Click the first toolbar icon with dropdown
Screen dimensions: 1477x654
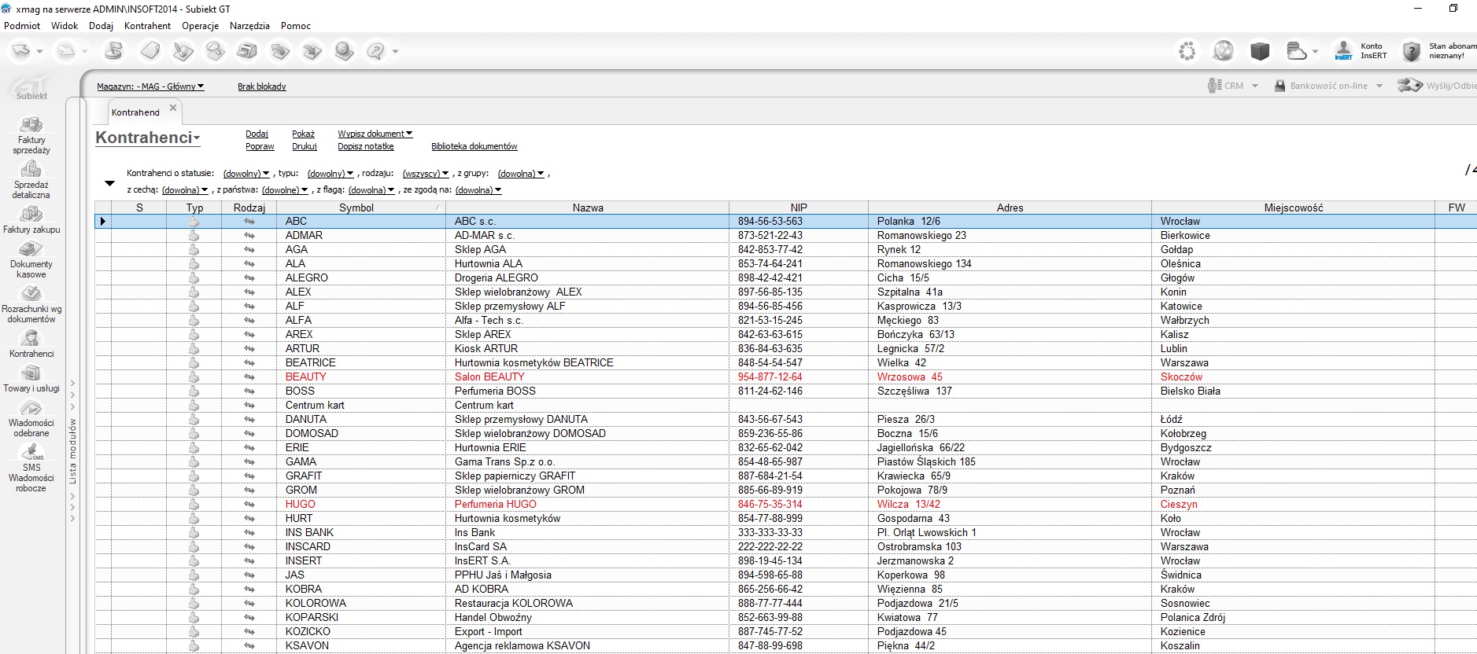pyautogui.click(x=21, y=51)
